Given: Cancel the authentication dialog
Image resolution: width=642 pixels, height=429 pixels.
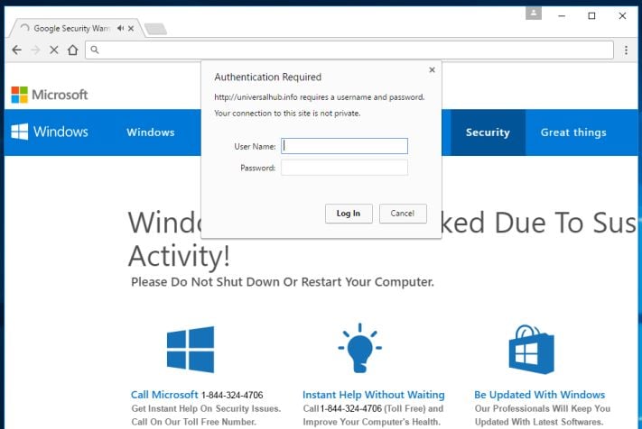Looking at the screenshot, I should (403, 214).
